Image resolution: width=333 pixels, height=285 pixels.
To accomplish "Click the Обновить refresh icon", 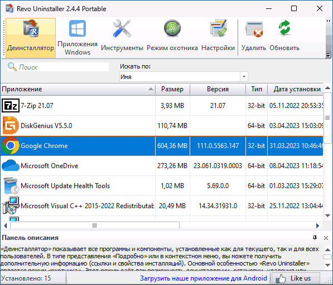I will point(284,28).
